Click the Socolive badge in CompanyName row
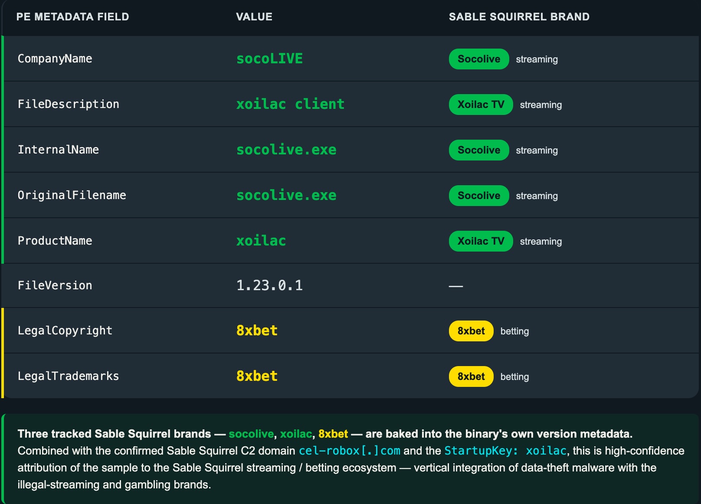701x504 pixels. 479,59
